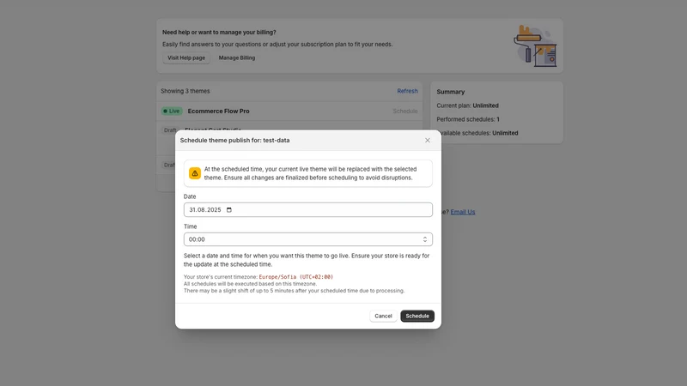Open the Time dropdown set to 00:00
The height and width of the screenshot is (386, 687).
pos(308,239)
